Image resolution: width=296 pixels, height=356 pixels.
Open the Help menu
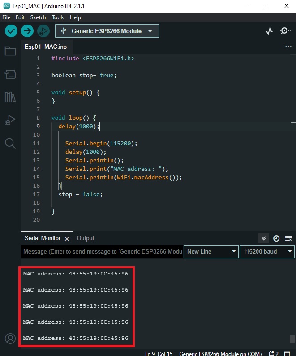coord(75,17)
